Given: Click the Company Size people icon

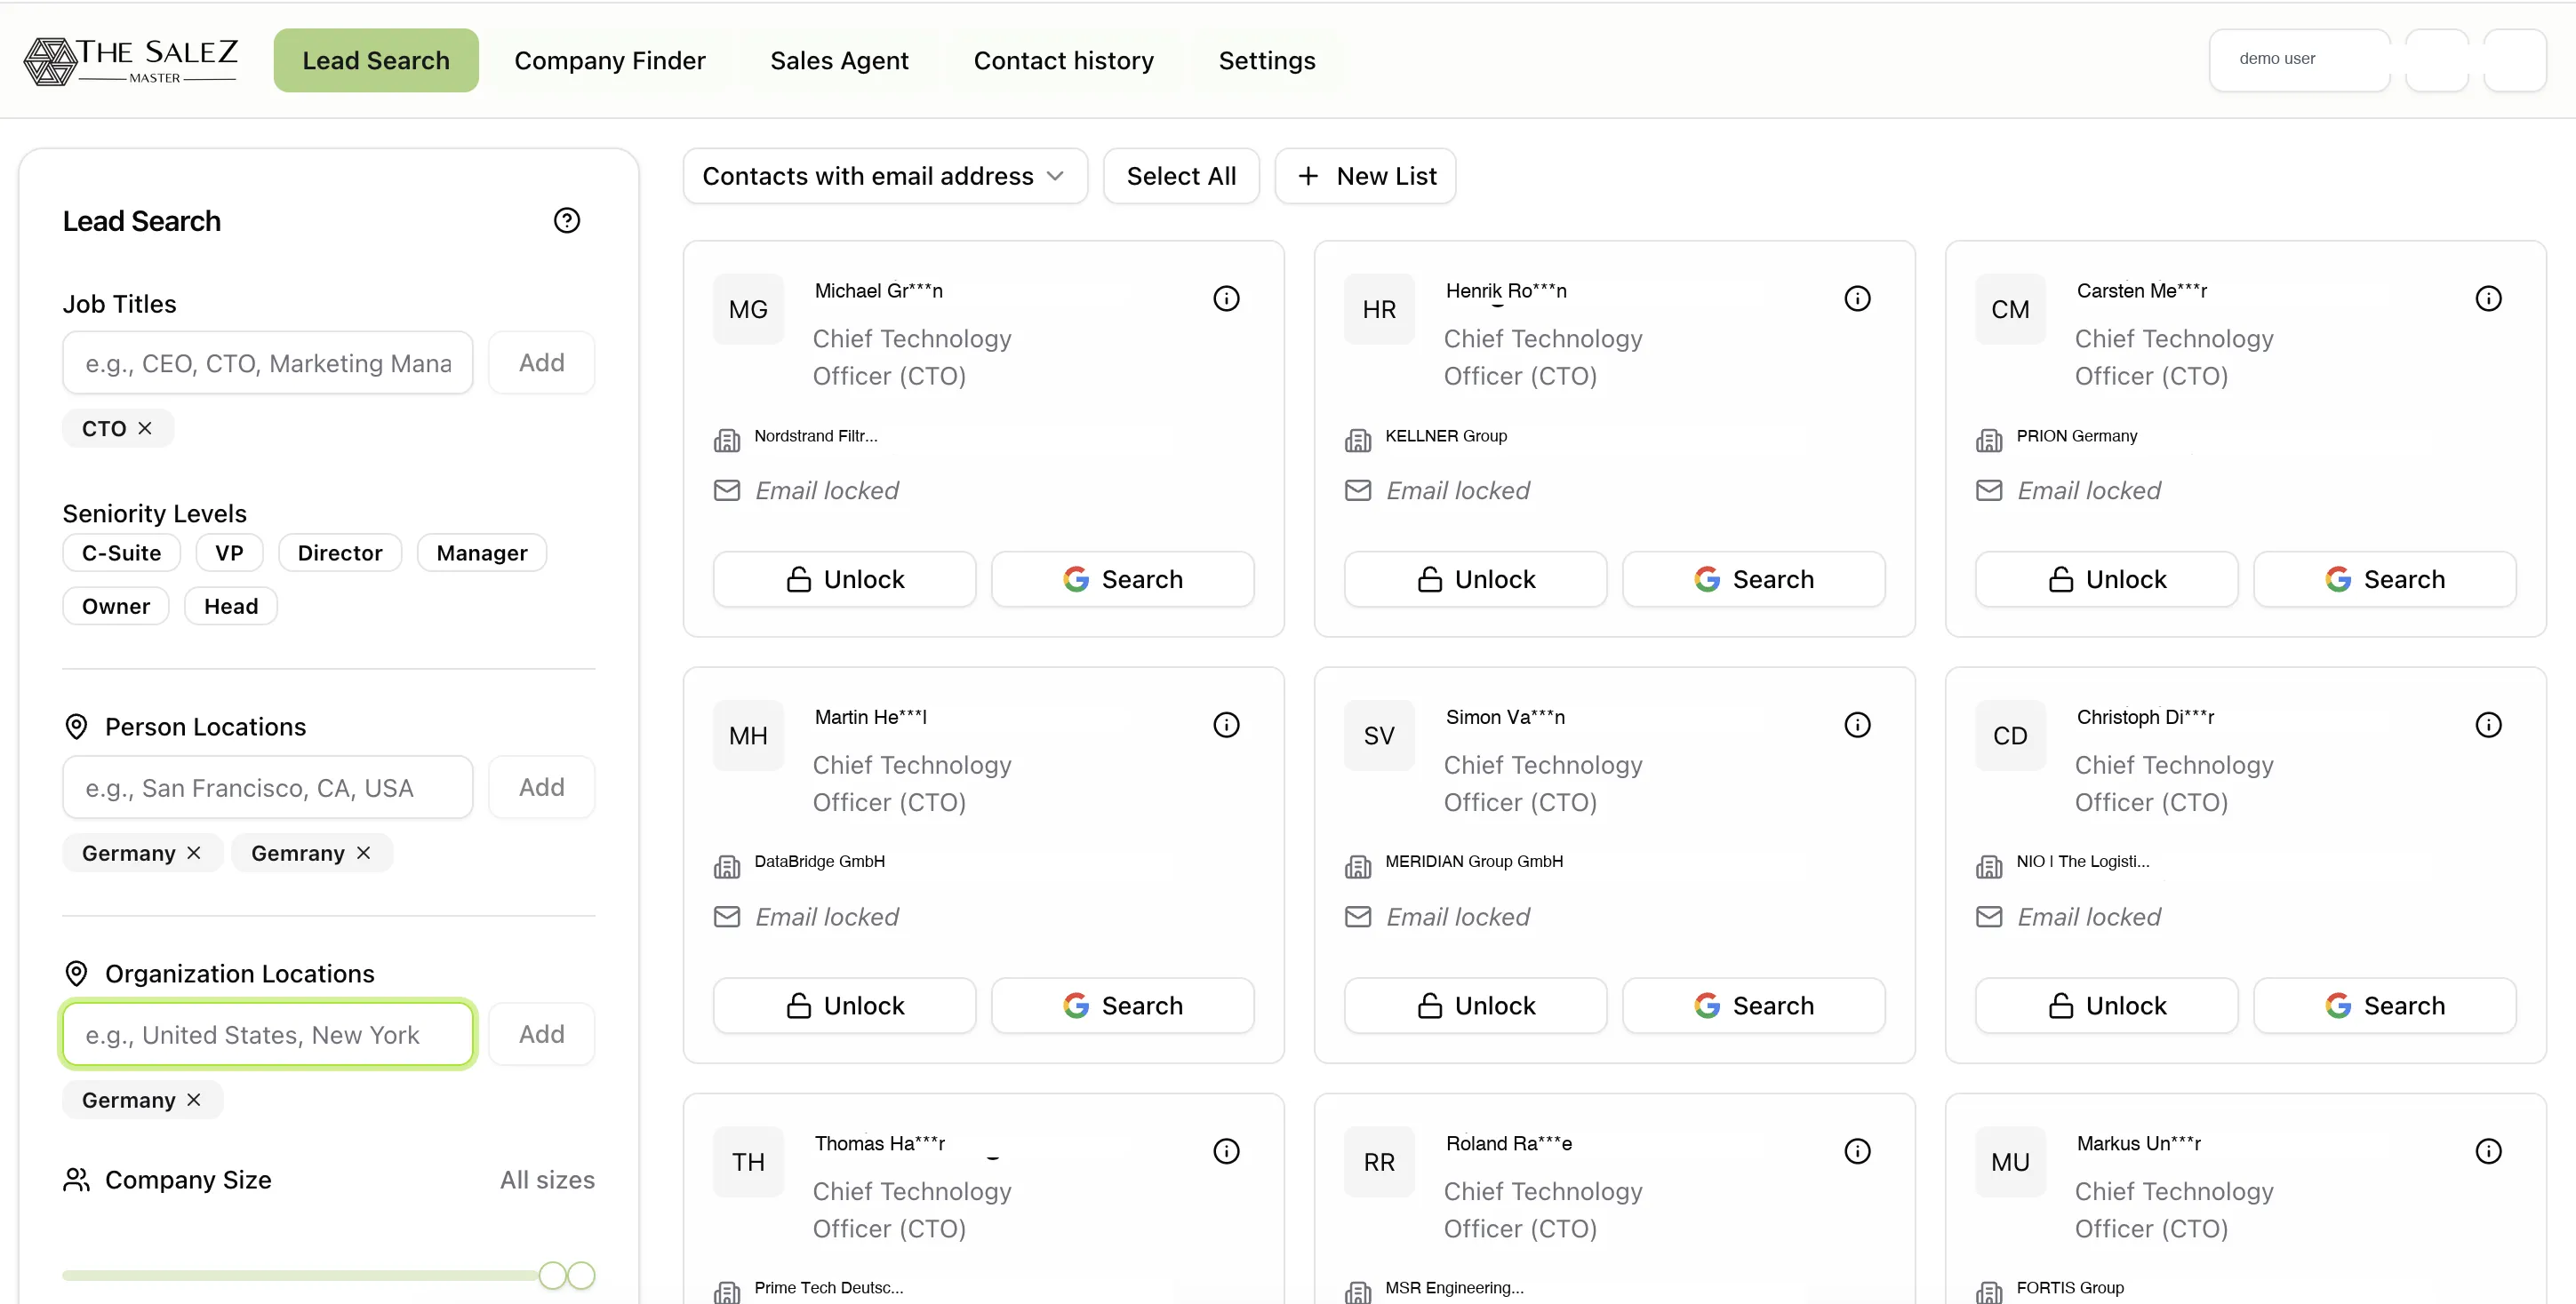Looking at the screenshot, I should point(77,1181).
